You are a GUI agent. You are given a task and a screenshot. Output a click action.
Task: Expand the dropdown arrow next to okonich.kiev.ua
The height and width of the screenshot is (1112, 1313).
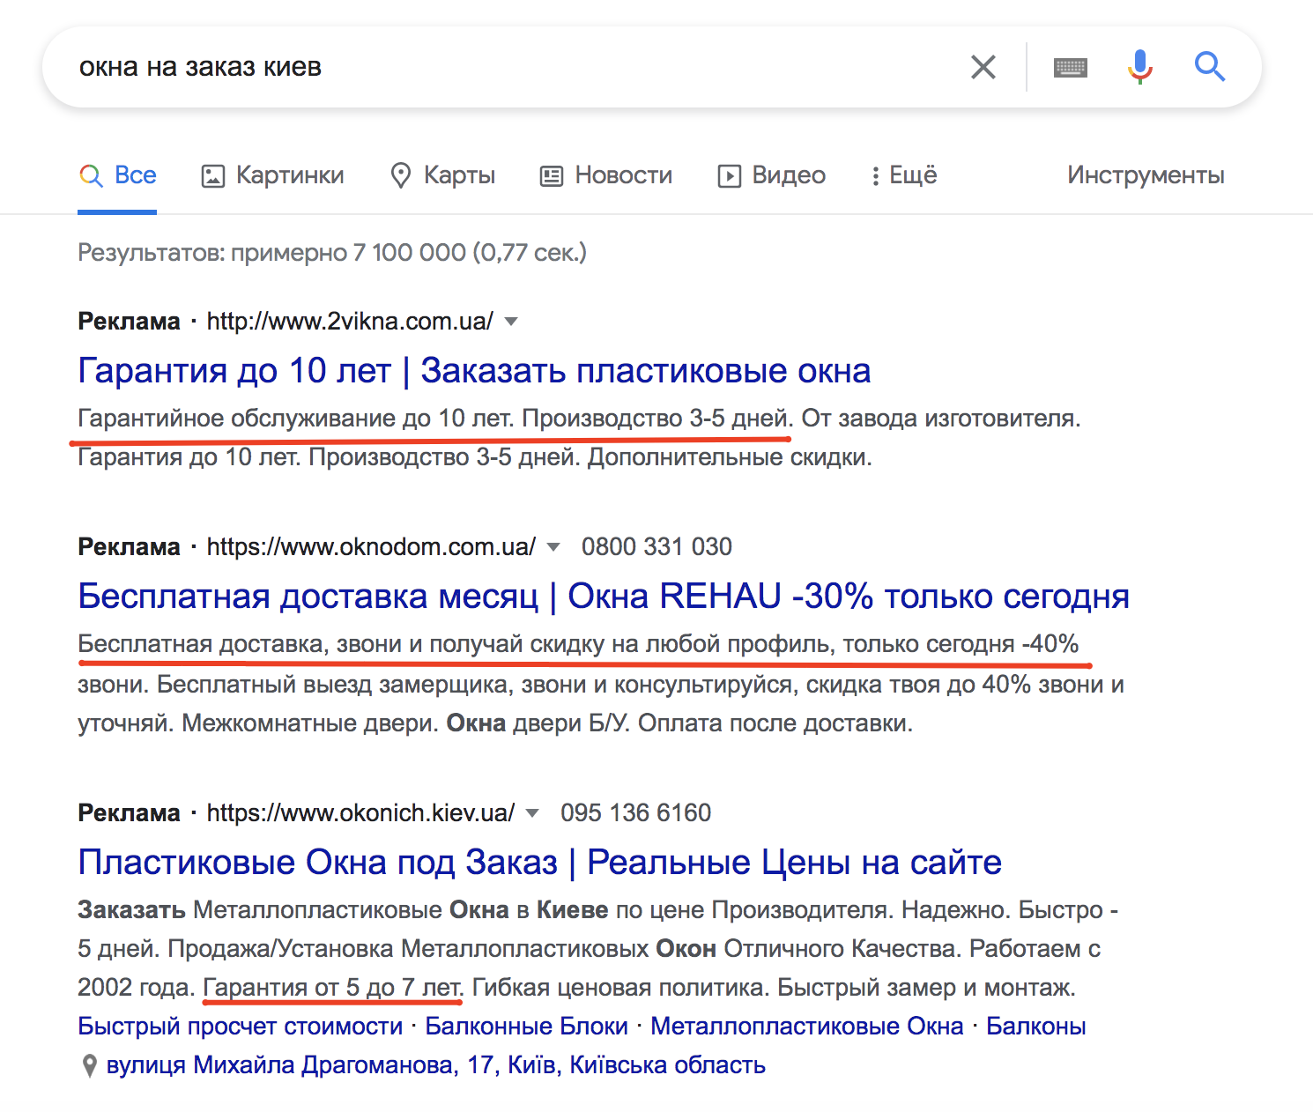point(532,813)
